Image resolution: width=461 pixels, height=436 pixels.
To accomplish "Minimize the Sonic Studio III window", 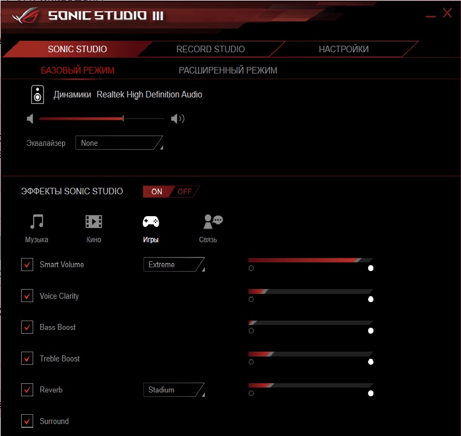I will click(431, 16).
